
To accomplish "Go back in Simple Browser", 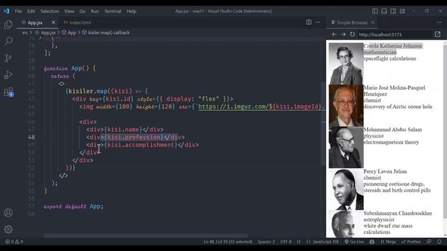I will pyautogui.click(x=334, y=34).
